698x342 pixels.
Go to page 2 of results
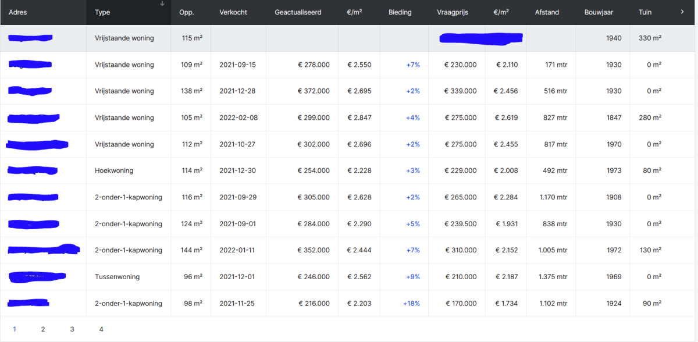point(43,329)
